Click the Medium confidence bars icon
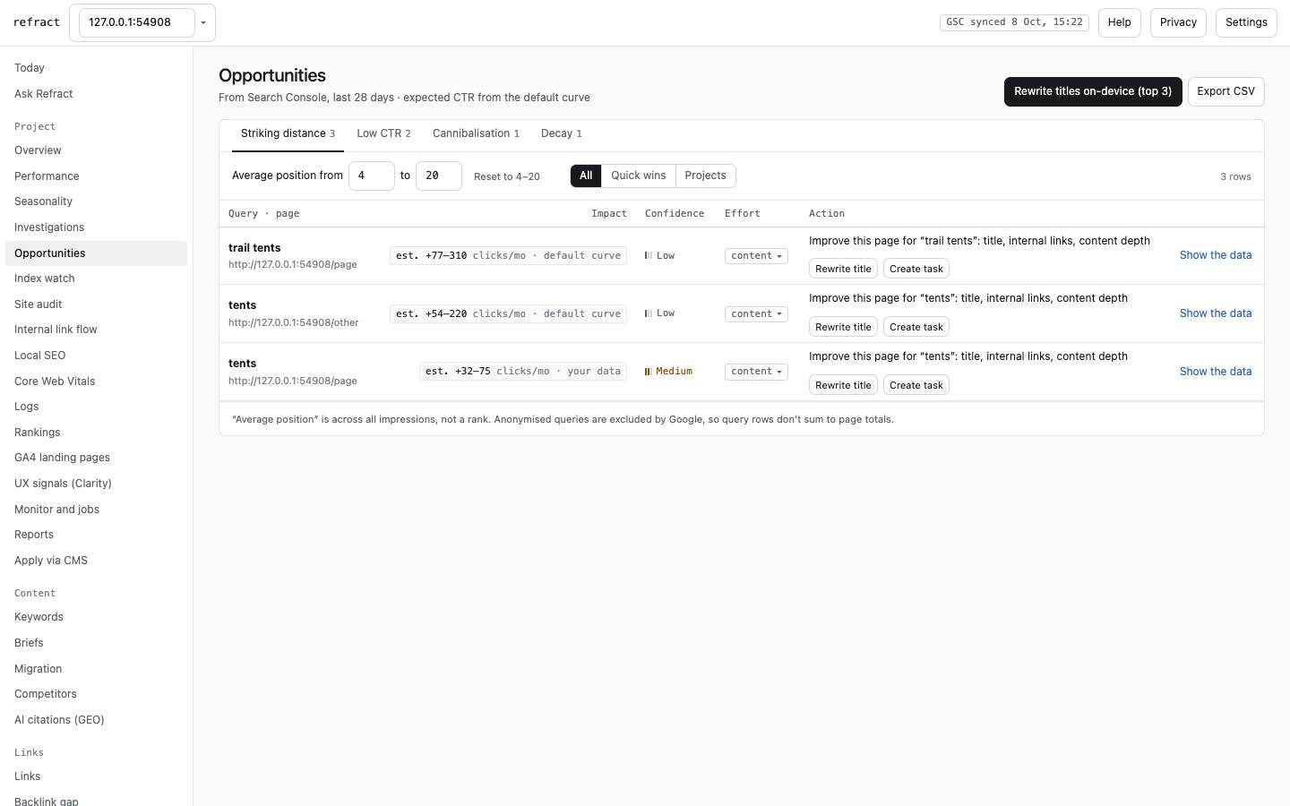This screenshot has width=1290, height=806. point(649,372)
